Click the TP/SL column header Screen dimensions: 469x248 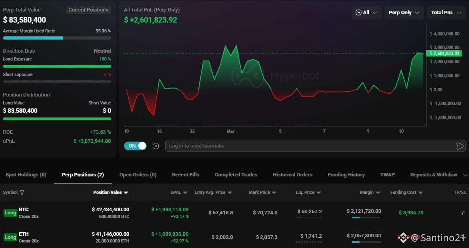pos(460,192)
